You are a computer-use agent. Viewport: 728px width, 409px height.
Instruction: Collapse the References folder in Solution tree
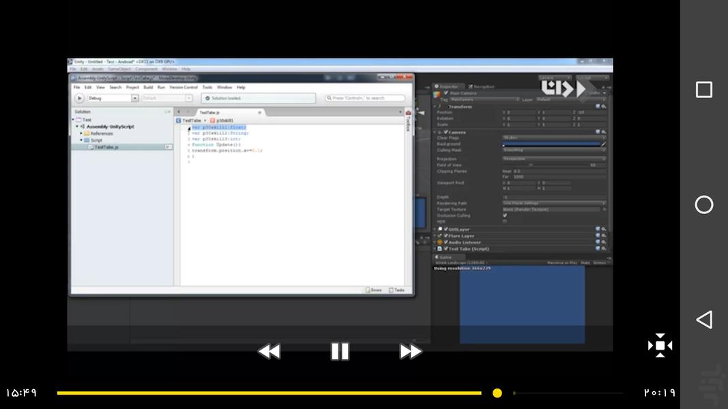(81, 134)
